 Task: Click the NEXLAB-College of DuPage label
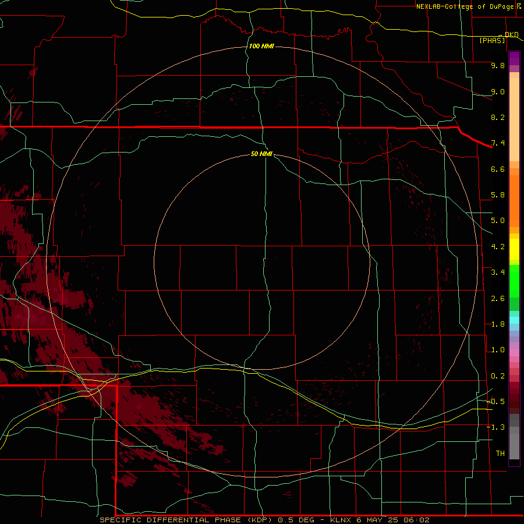tap(465, 6)
